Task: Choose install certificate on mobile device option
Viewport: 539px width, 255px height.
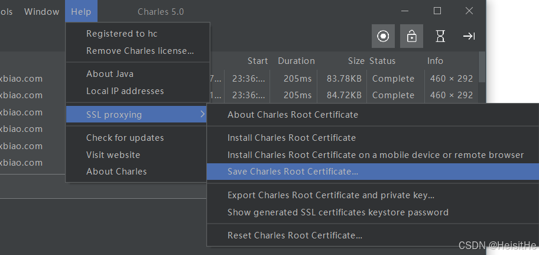Action: 373,155
